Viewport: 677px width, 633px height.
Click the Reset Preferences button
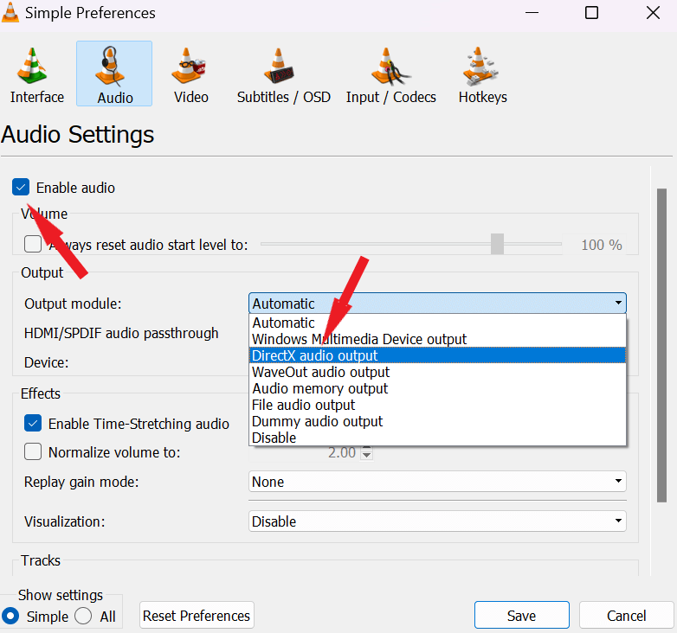(197, 616)
